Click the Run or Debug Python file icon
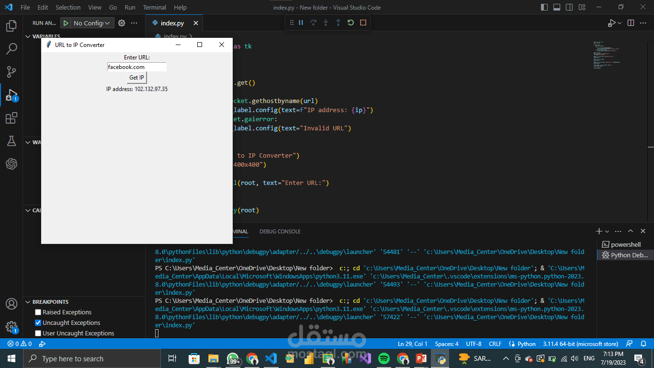Viewport: 654px width, 368px height. (611, 23)
